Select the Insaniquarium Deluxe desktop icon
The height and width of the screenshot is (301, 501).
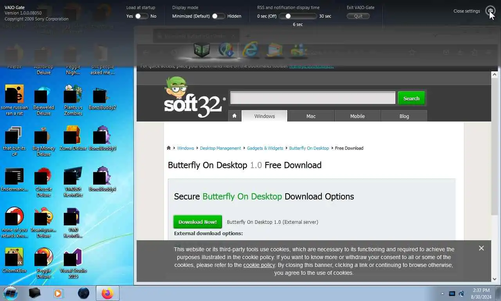tap(44, 222)
